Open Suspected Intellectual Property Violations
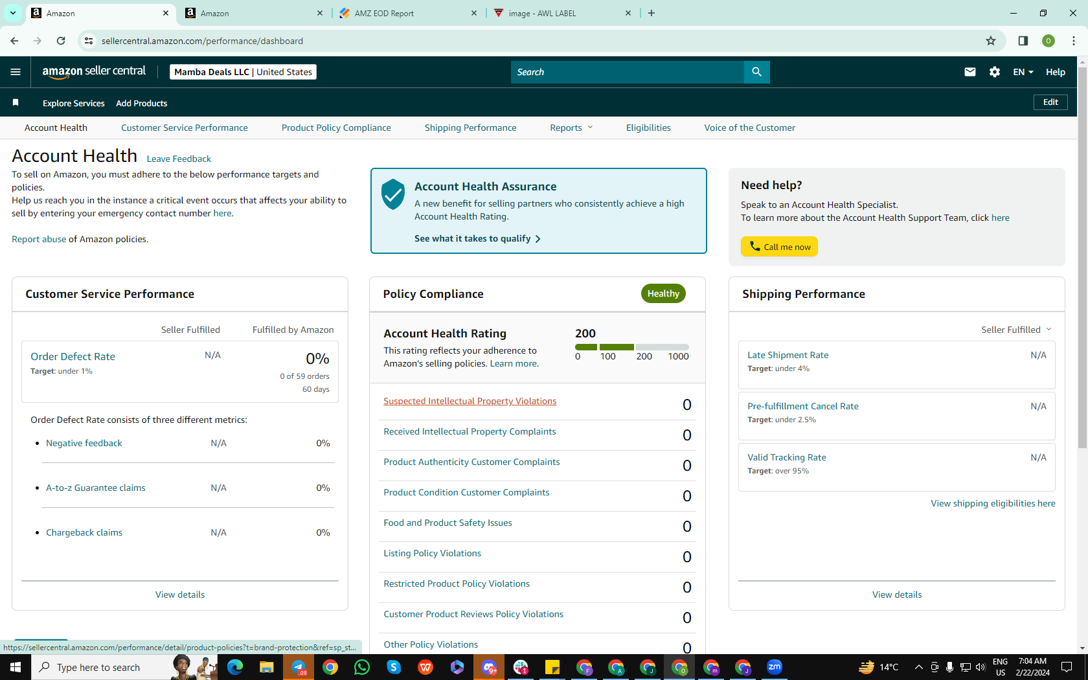The image size is (1088, 680). [470, 401]
